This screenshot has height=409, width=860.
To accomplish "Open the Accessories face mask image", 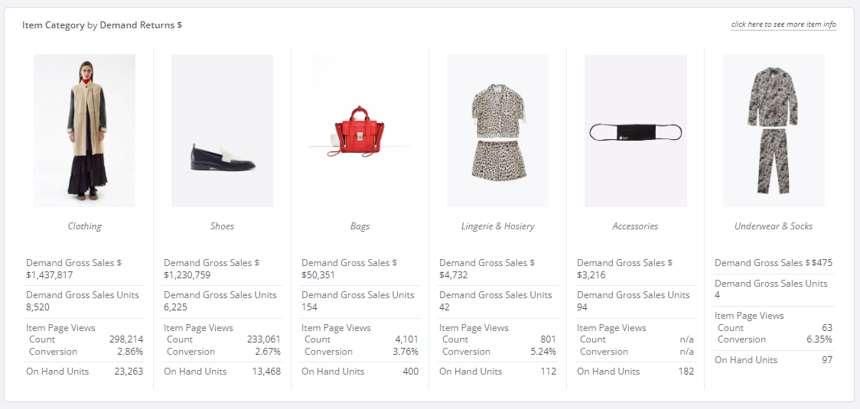I will click(635, 131).
